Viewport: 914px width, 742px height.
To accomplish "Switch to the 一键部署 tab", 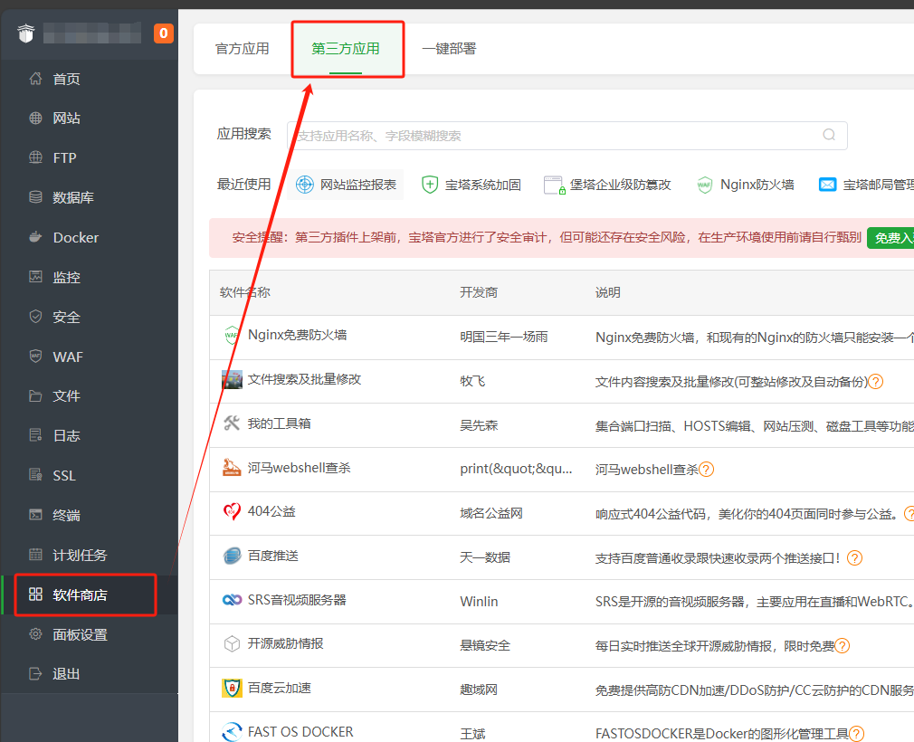I will click(449, 48).
